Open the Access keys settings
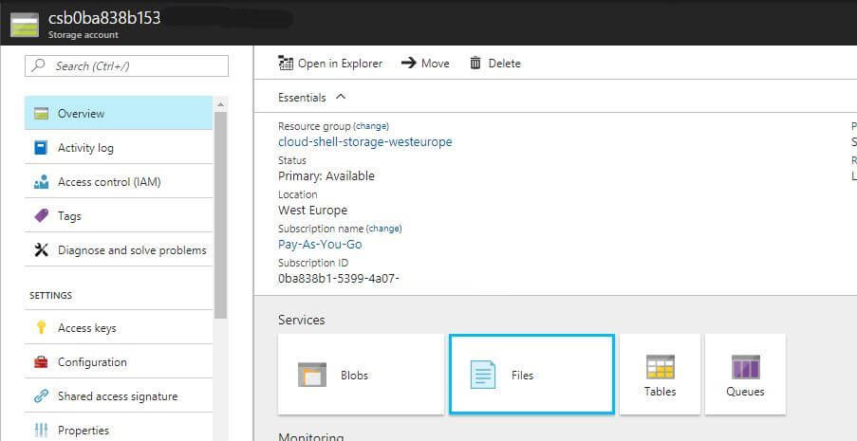This screenshot has height=441, width=857. coord(119,328)
